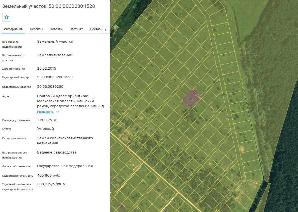The height and width of the screenshot is (212, 298).
Task: Click the value Ведение садоводства
Action: [x=57, y=152]
